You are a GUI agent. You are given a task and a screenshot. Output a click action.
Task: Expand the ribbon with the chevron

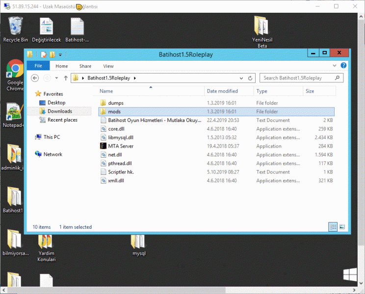pyautogui.click(x=335, y=66)
